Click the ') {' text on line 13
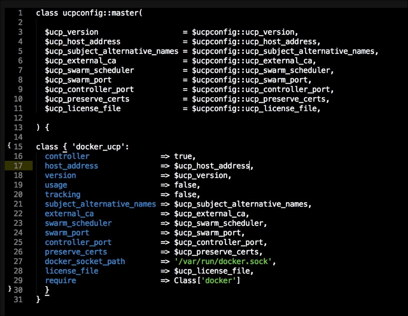Screen dimensions: 408x316 42,127
